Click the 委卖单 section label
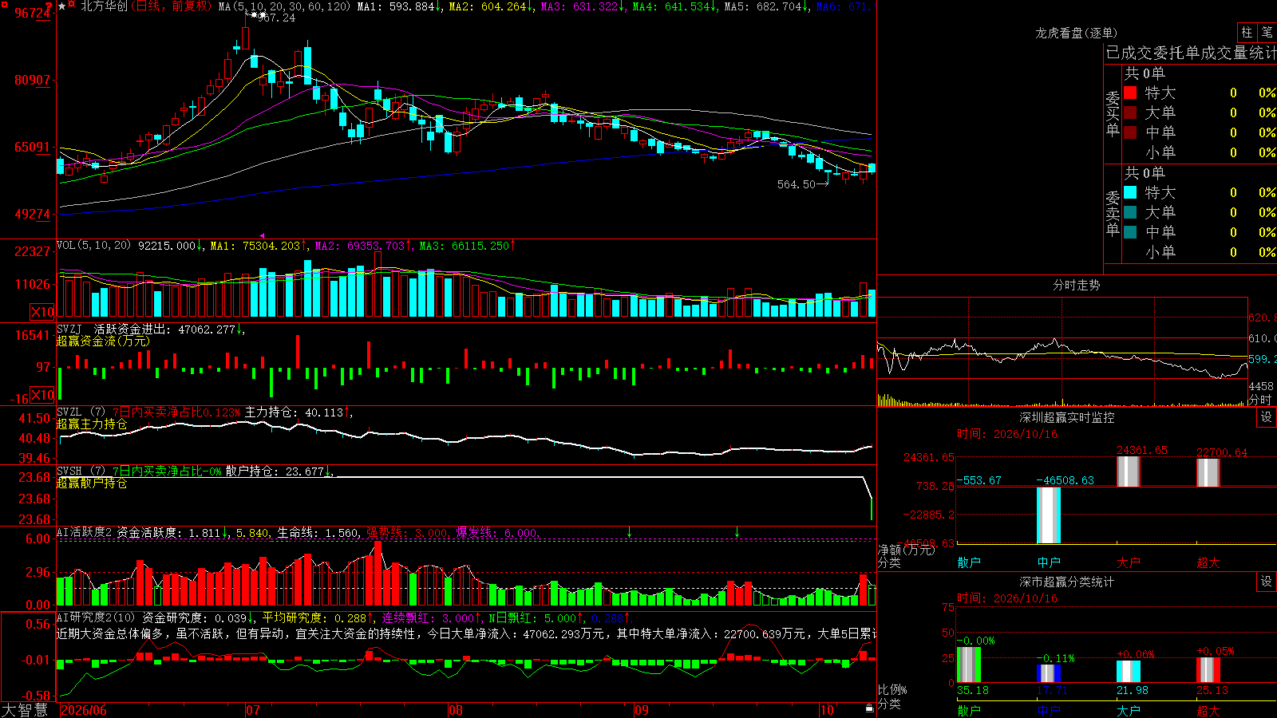Viewport: 1277px width, 718px height. tap(1113, 213)
